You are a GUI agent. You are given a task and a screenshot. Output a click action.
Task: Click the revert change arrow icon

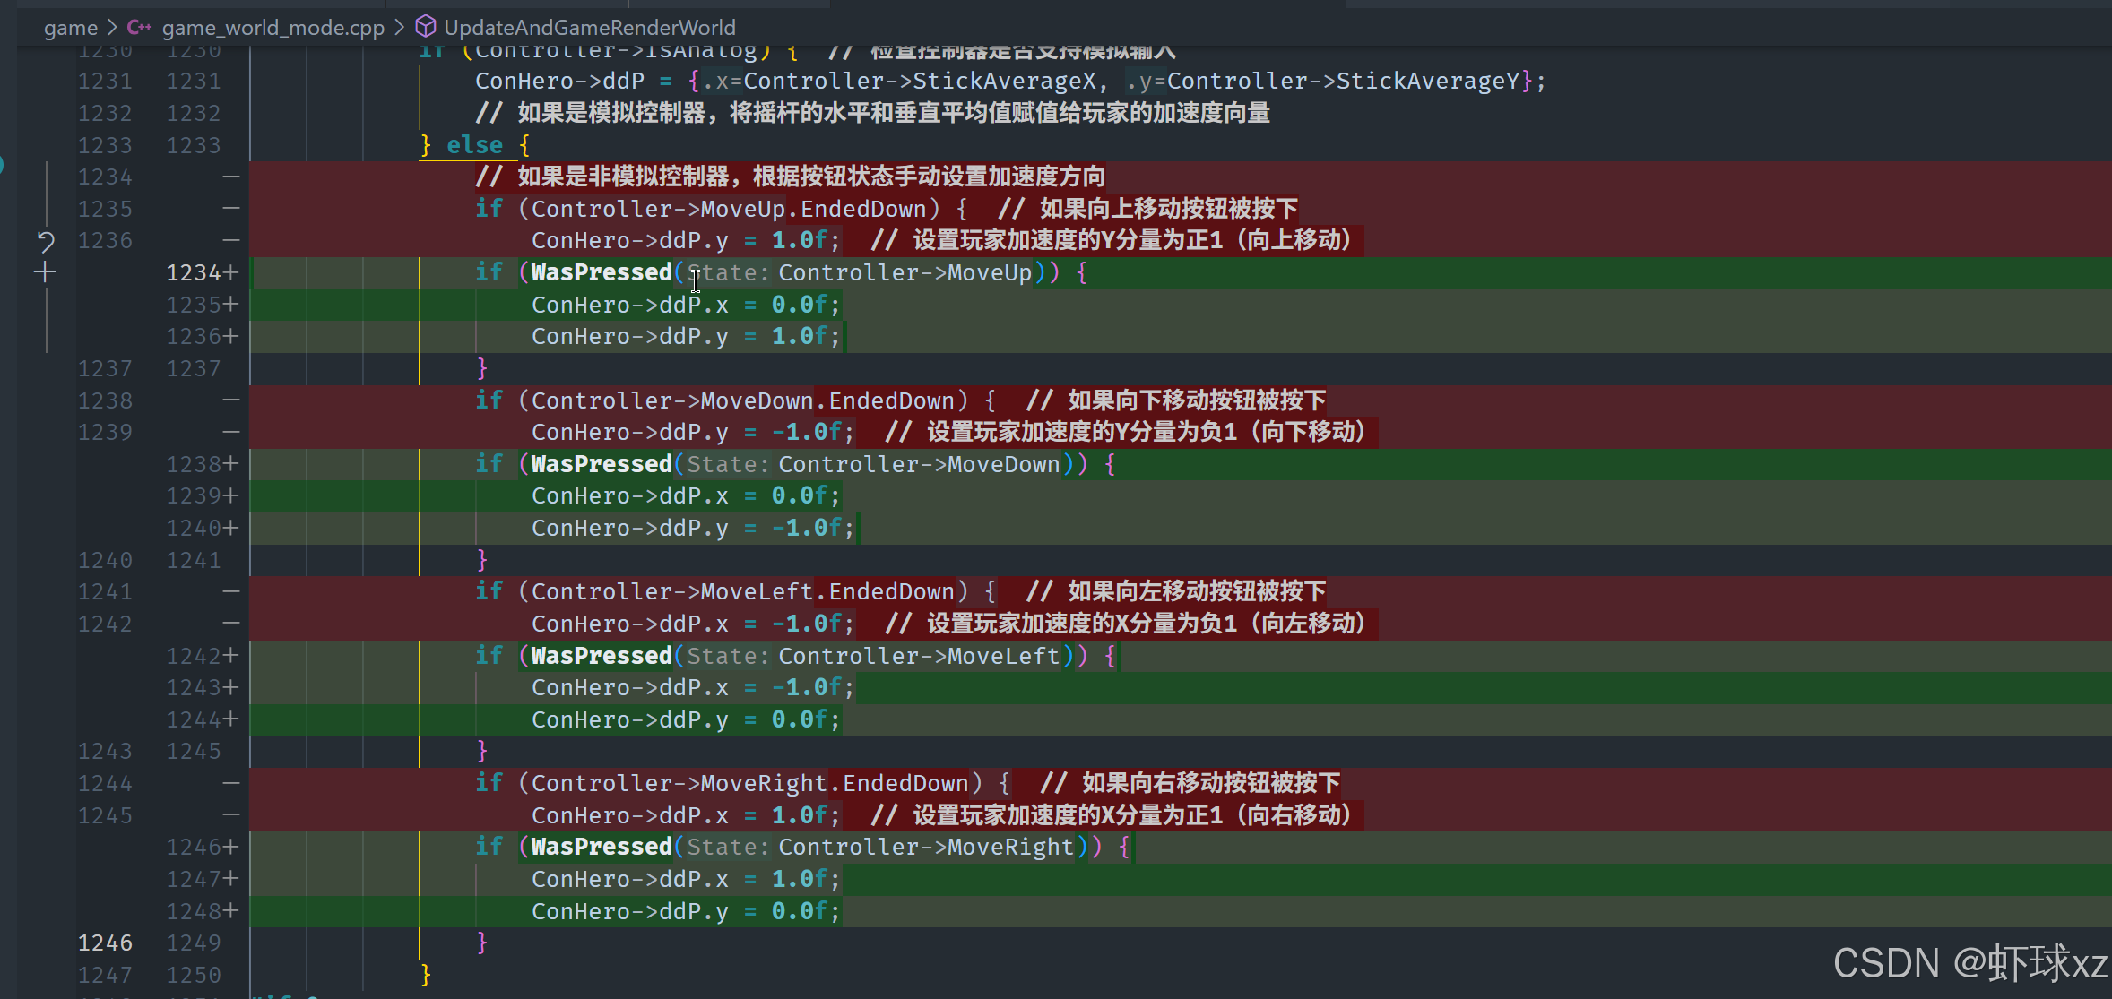coord(46,241)
